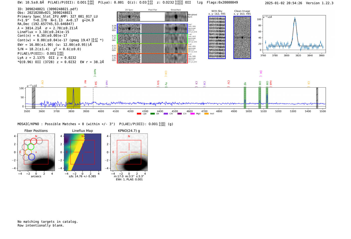Viewport: 351px width, 239px height.
Task: Click the 's/b: 14.76 +/- 0.385' caption
Action: pos(82,176)
